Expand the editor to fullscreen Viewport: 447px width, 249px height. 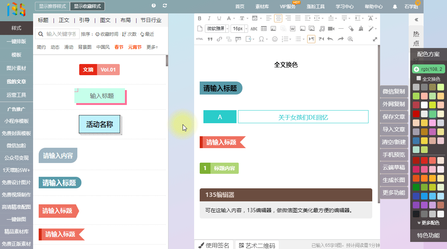(x=375, y=39)
